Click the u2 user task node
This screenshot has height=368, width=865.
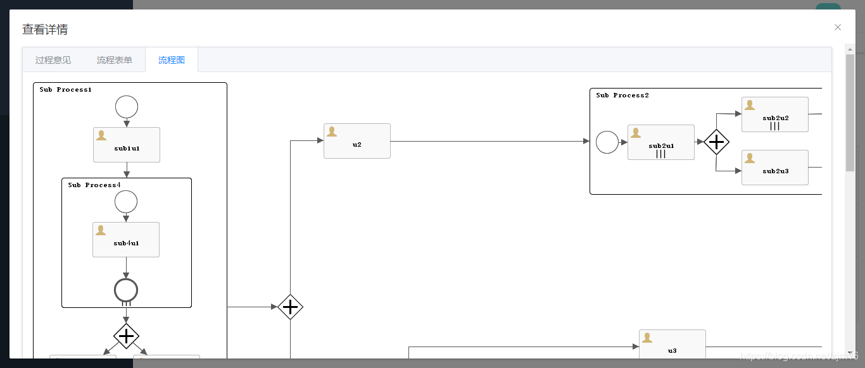(x=357, y=141)
